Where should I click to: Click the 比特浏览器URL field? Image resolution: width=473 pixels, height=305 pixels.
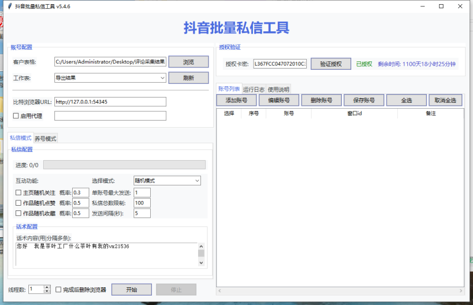coord(110,102)
